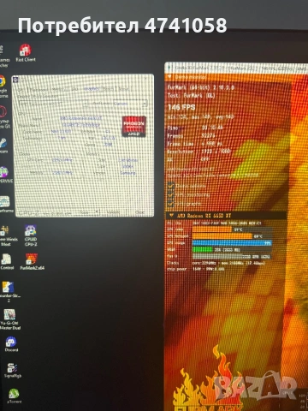Collapse the AMD Radeon RX 6650 XT section
Image resolution: width=308 pixels, height=411 pixels.
pos(171,216)
